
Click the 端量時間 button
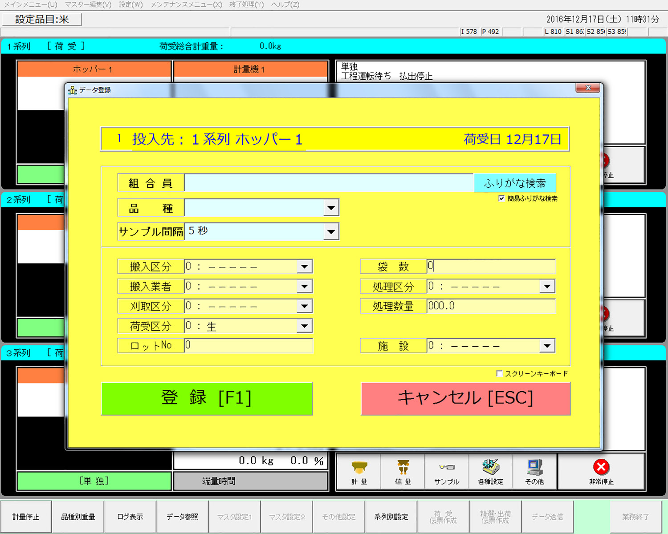click(250, 481)
